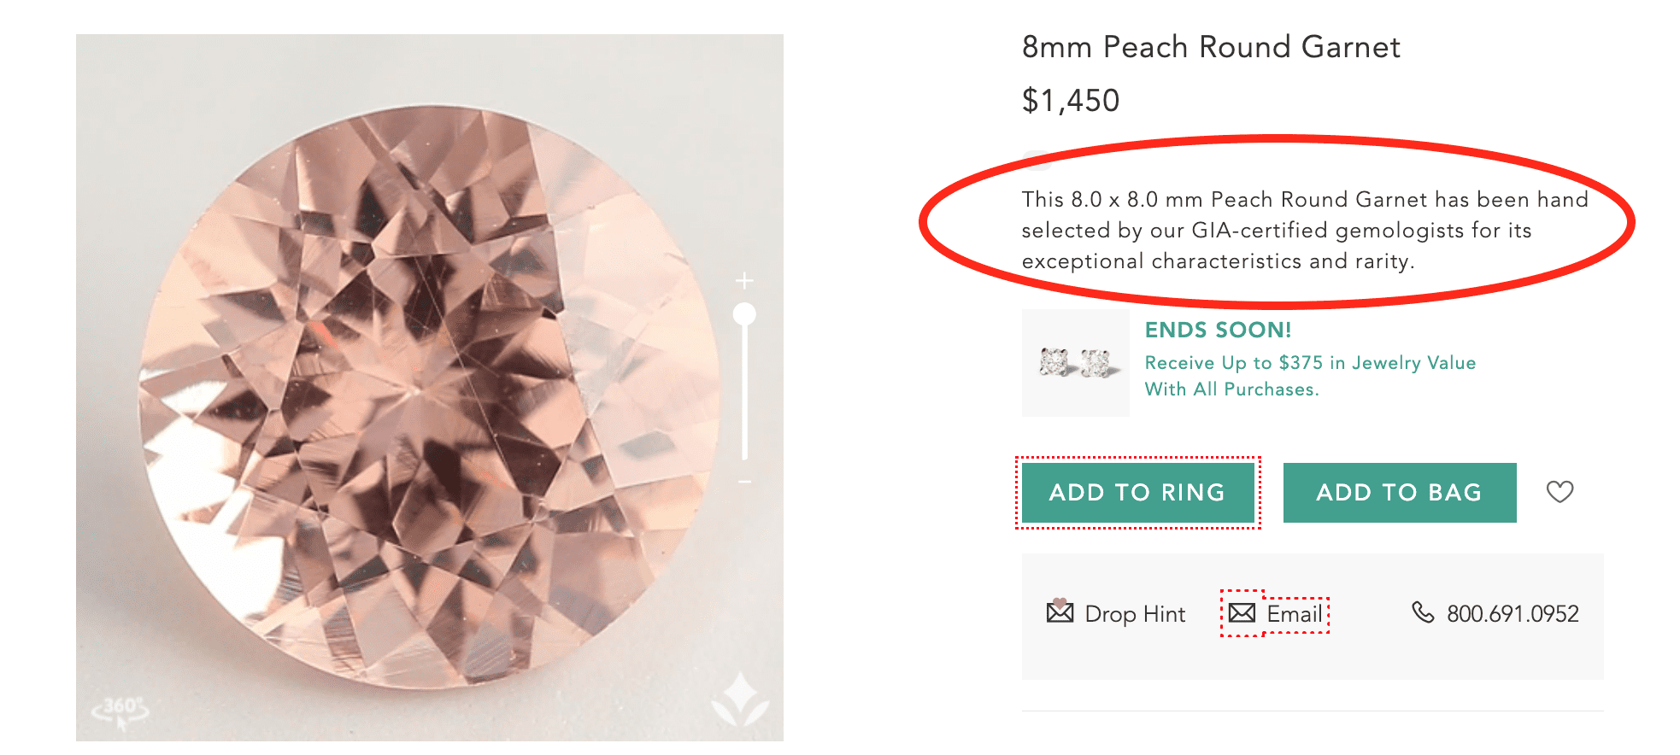Click the Drop Hint envelope icon
Viewport: 1680px width, 755px height.
point(1060,612)
